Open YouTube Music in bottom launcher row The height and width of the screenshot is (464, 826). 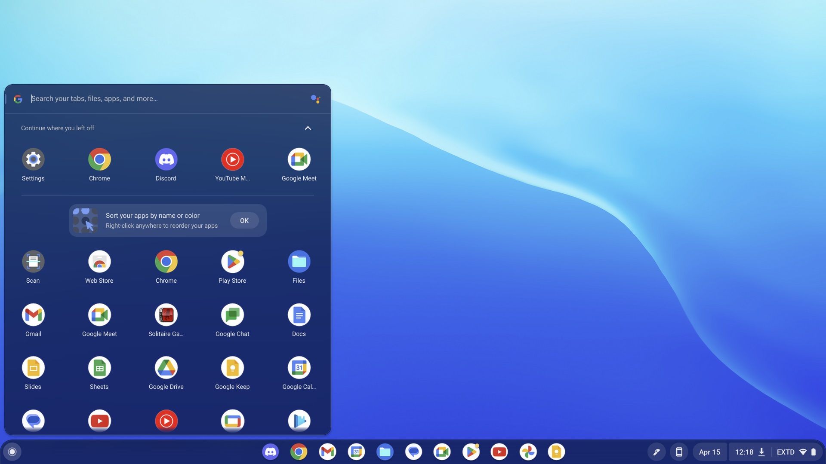(x=166, y=421)
